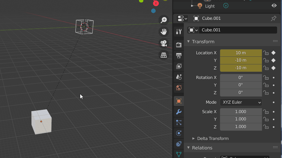This screenshot has width=282, height=158.
Task: Click the Light data icon in outliner
Action: (x=226, y=6)
